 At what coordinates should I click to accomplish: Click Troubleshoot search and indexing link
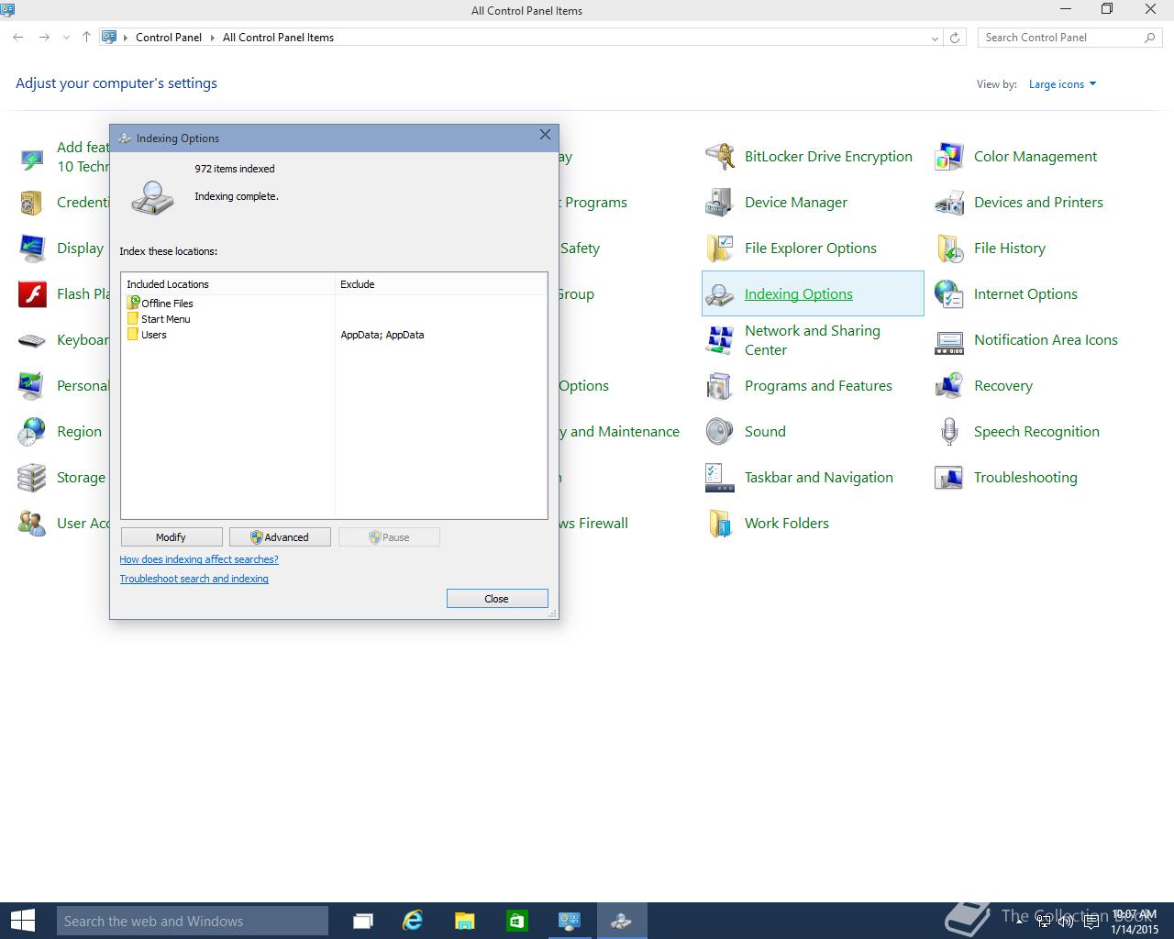[194, 579]
